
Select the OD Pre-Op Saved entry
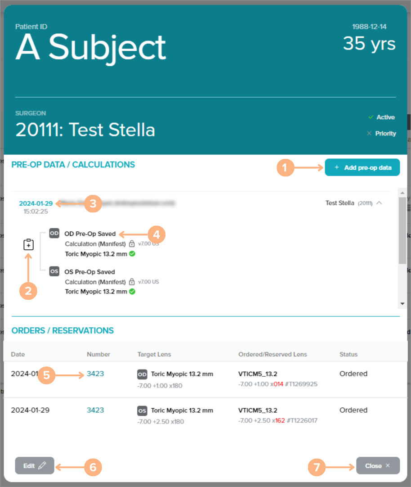click(90, 234)
